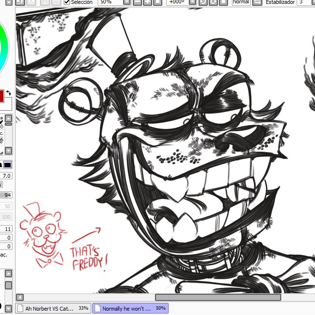Rotate the canvas counterclockwise
This screenshot has width=315, height=315.
coord(203,2)
